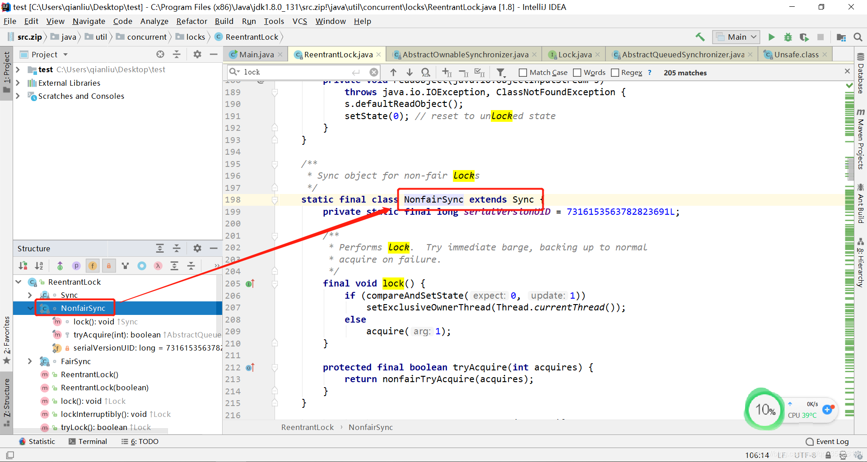Image resolution: width=867 pixels, height=462 pixels.
Task: Expand the test project node
Action: pyautogui.click(x=18, y=69)
